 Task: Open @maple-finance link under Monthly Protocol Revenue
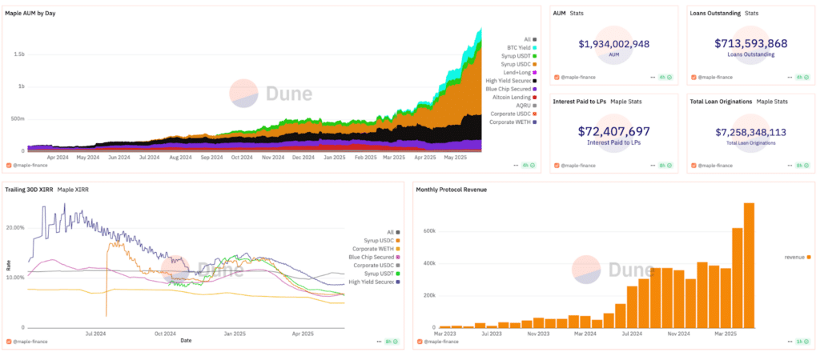[x=440, y=342]
